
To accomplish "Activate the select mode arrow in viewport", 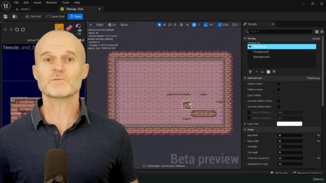I will (x=159, y=25).
